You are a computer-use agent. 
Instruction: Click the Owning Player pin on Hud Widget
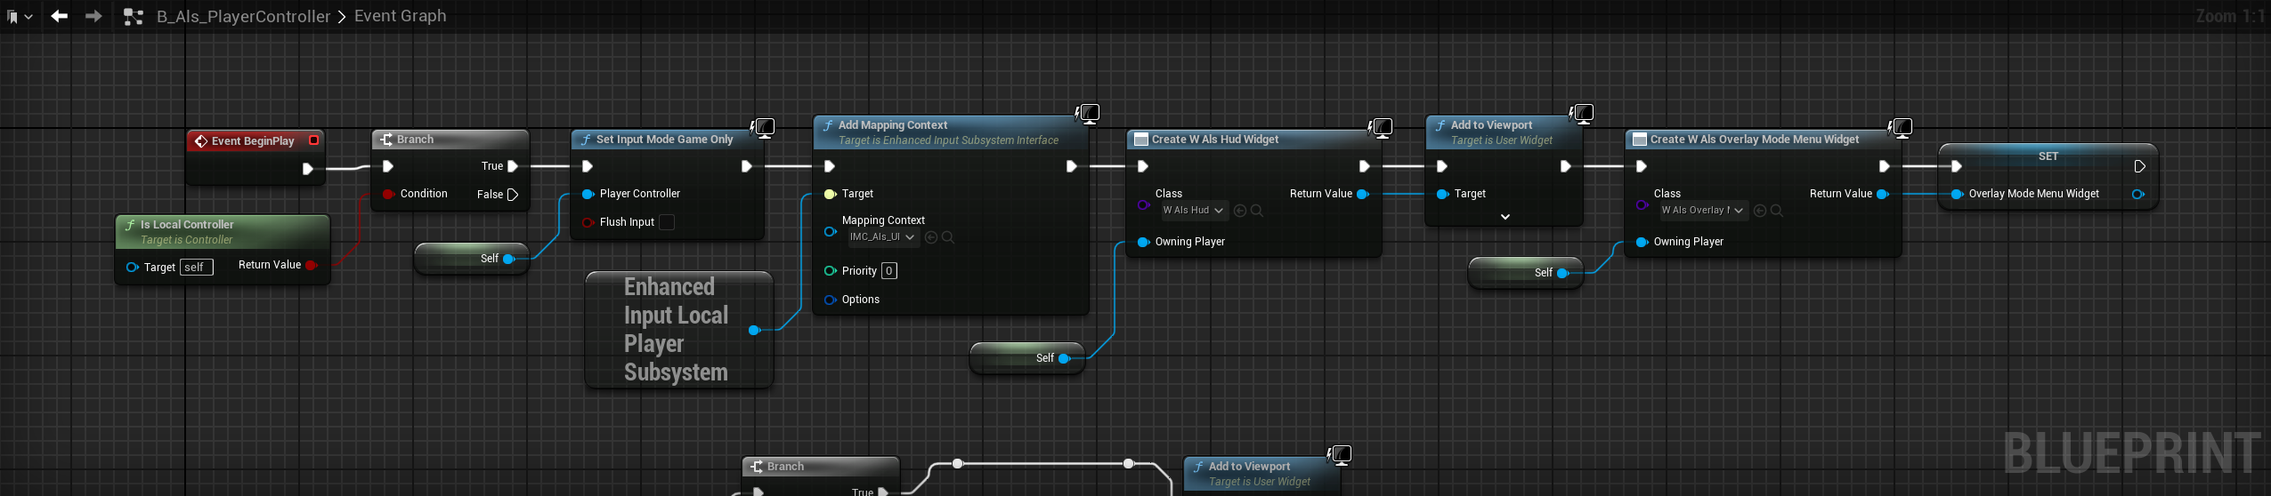click(1143, 242)
